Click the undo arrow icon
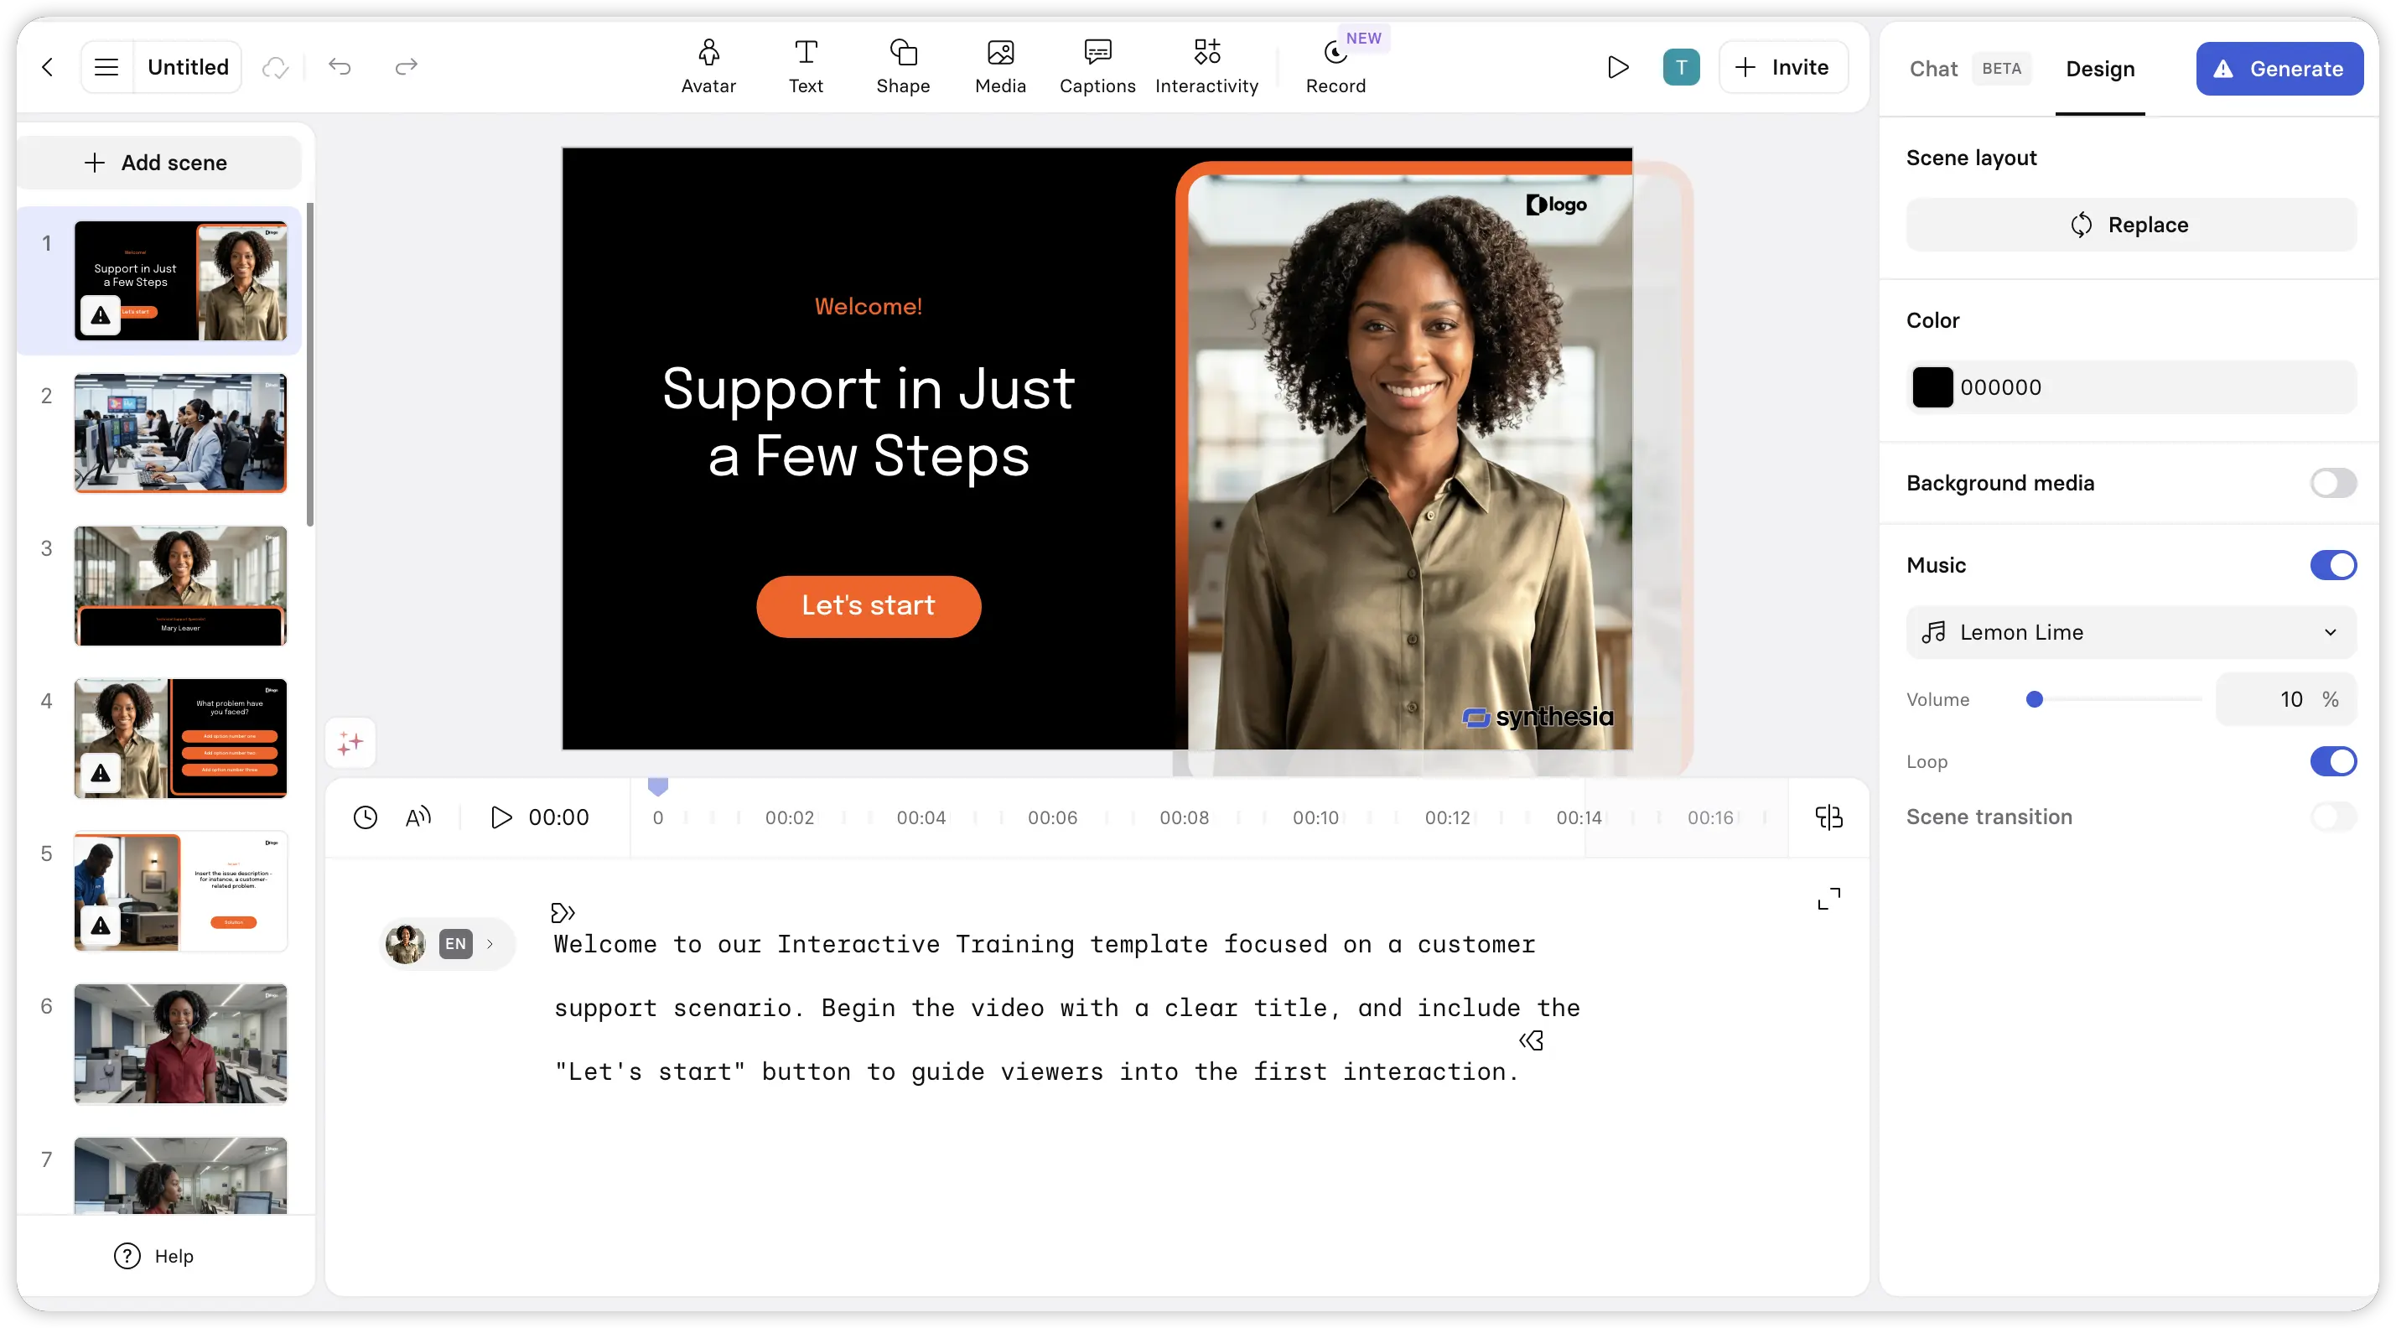The height and width of the screenshot is (1328, 2396). coord(340,67)
